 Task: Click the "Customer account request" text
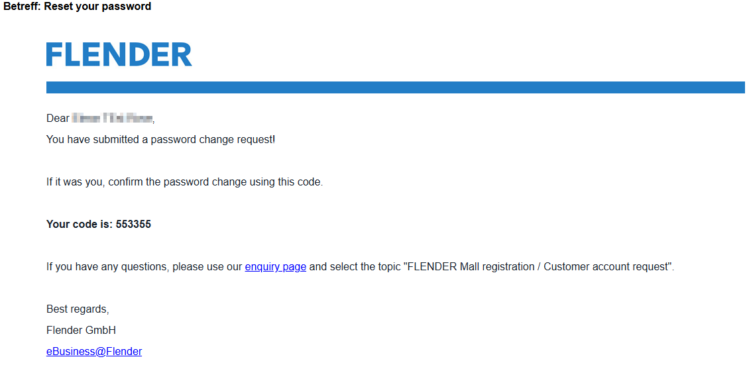605,267
